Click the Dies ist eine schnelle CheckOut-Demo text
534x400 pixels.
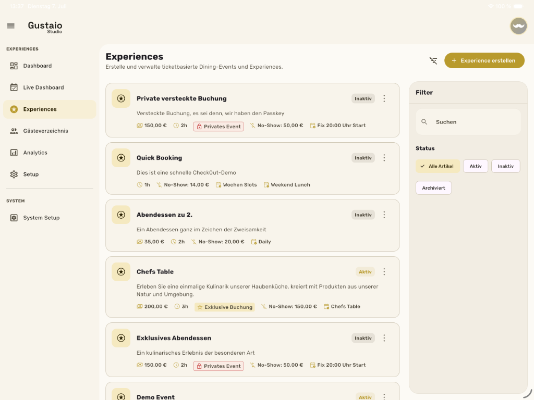(x=186, y=173)
